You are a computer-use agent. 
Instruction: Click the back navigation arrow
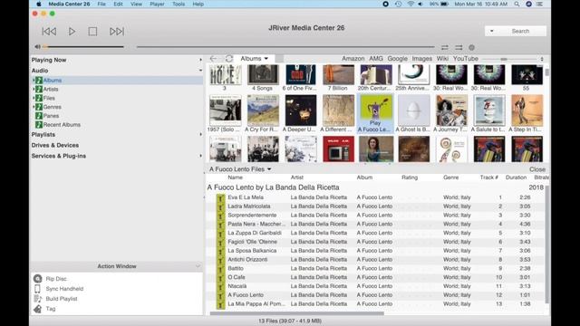click(x=214, y=59)
